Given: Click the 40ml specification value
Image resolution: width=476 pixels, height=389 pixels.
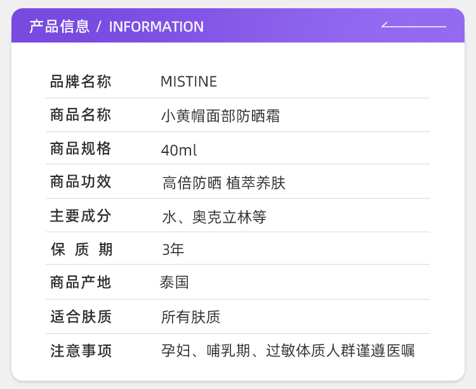Looking at the screenshot, I should (x=179, y=150).
